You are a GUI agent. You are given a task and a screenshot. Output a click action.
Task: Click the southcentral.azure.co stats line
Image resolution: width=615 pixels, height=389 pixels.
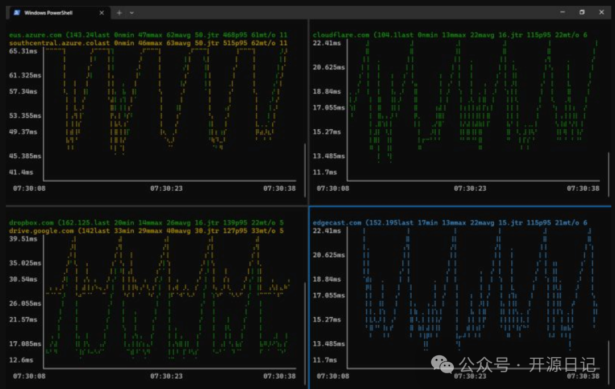pyautogui.click(x=148, y=43)
